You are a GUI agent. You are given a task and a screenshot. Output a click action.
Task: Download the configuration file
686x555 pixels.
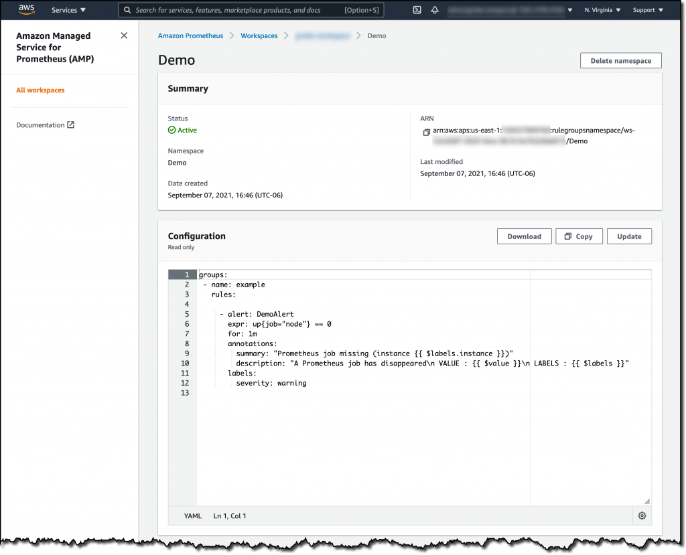pos(524,236)
